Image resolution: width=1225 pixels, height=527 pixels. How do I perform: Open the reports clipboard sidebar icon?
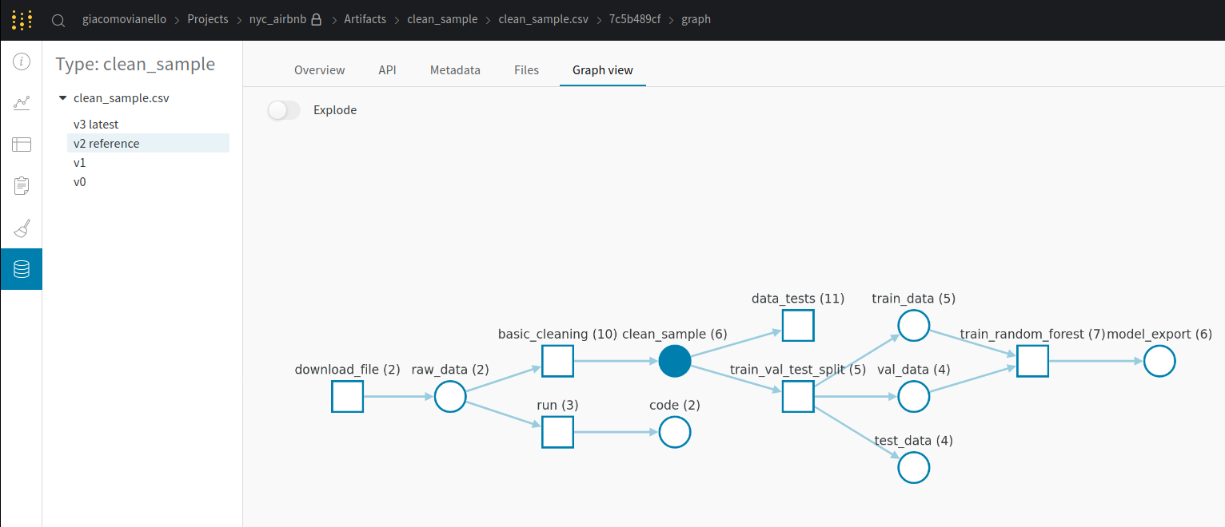(22, 186)
